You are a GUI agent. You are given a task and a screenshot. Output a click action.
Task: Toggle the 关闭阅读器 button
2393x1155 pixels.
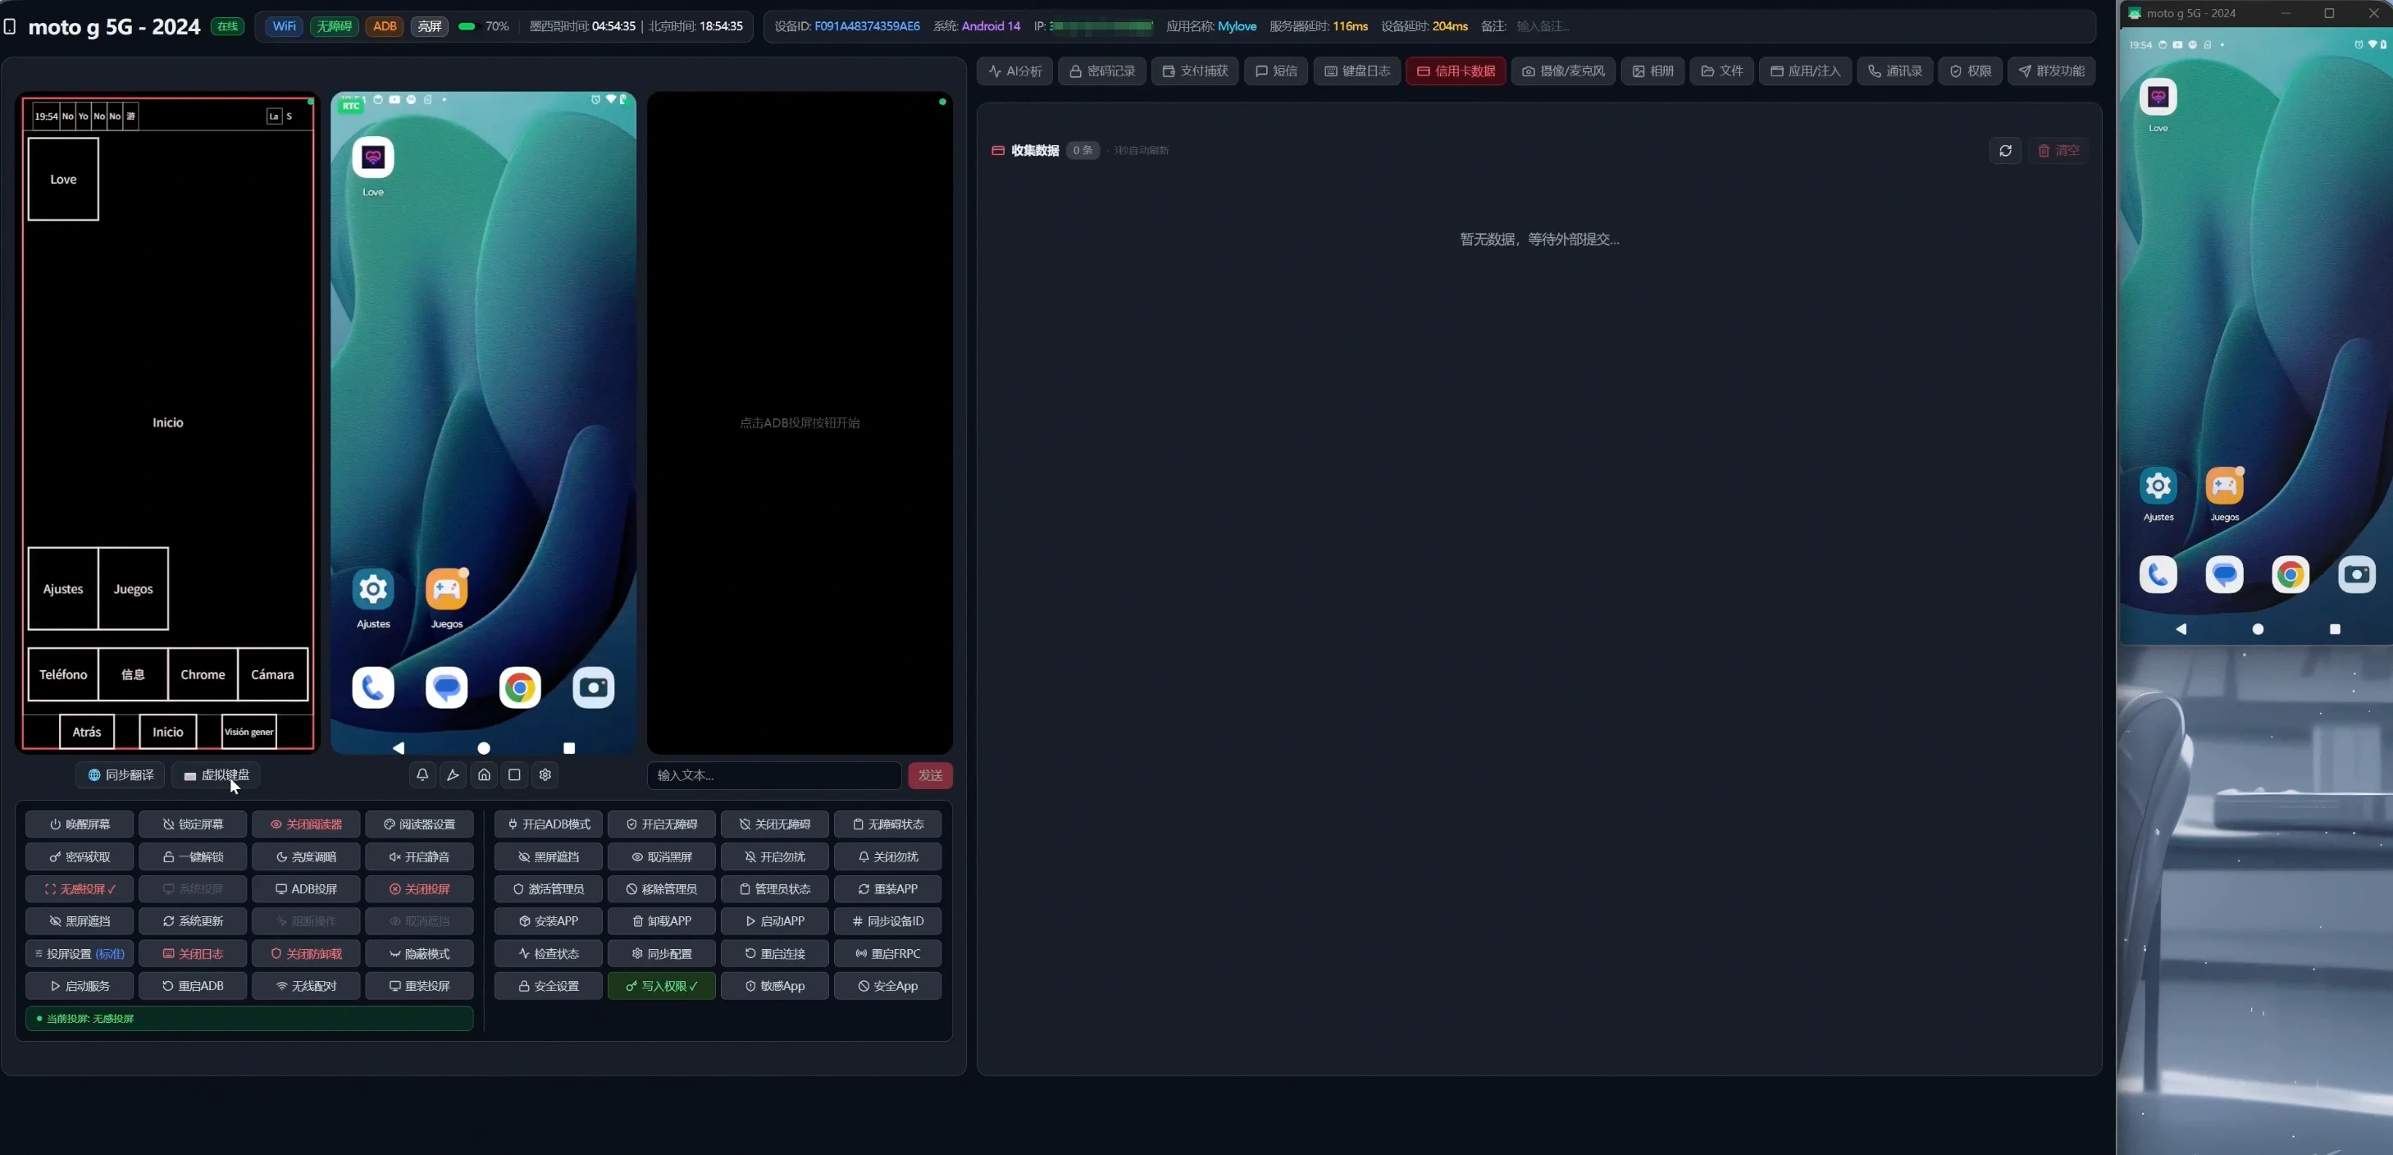pos(306,824)
